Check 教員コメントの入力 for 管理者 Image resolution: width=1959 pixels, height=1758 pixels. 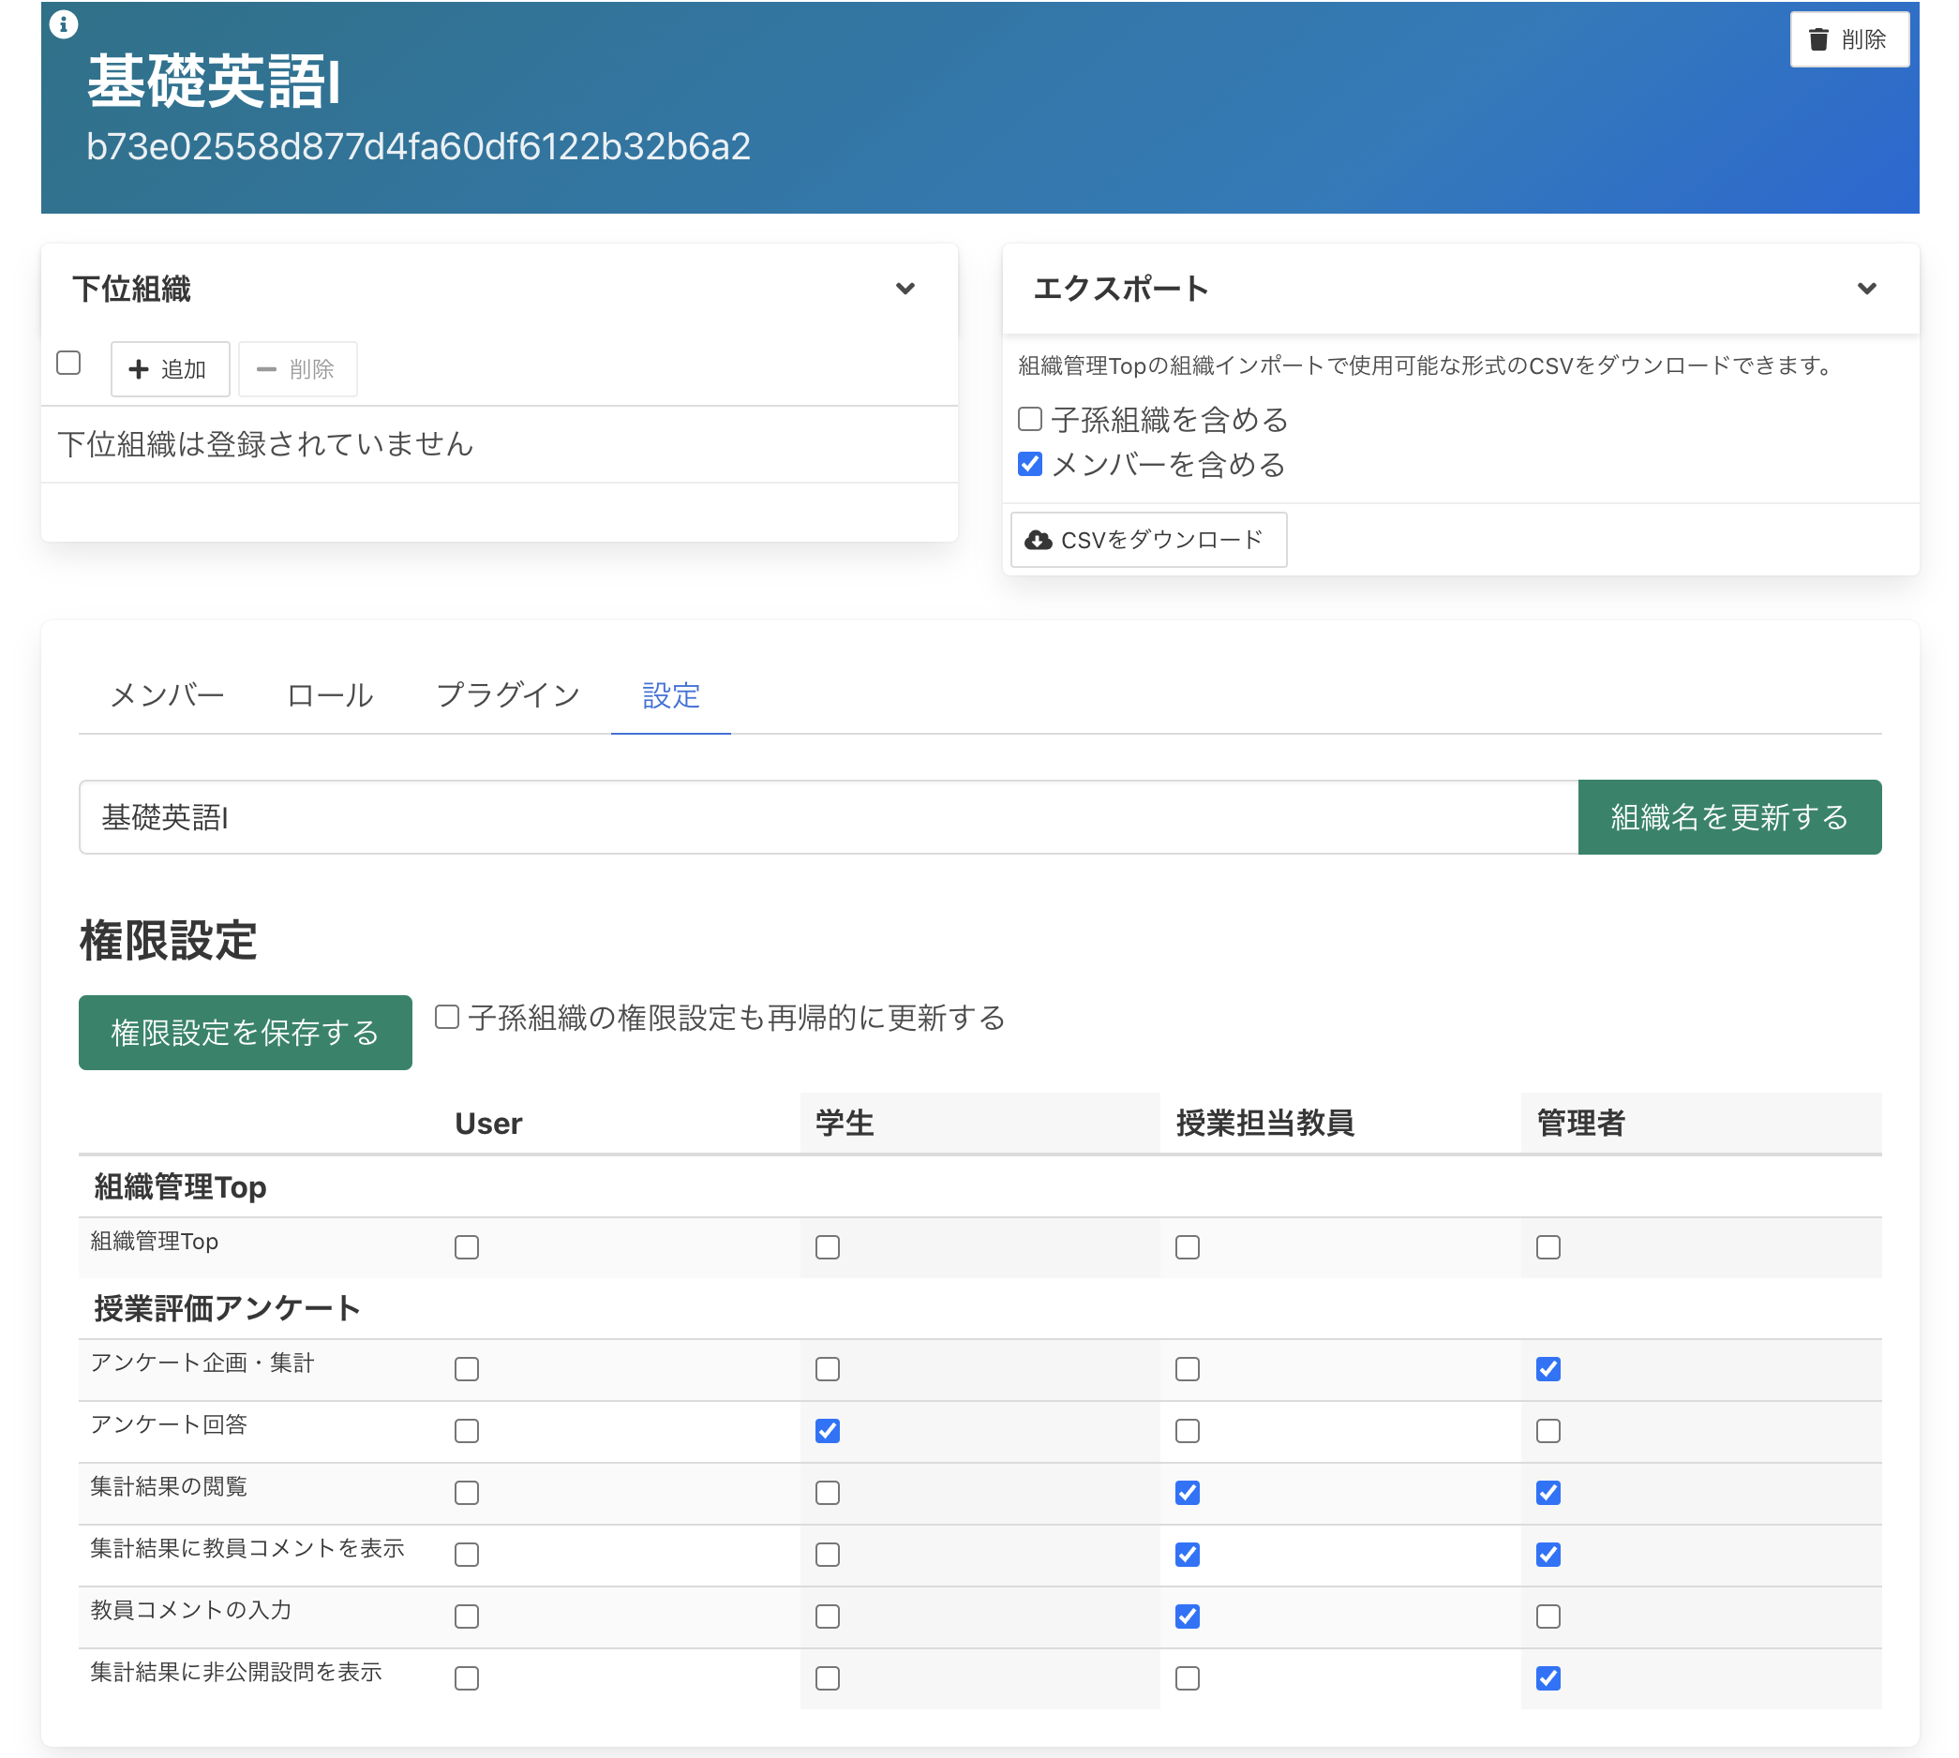(x=1548, y=1616)
